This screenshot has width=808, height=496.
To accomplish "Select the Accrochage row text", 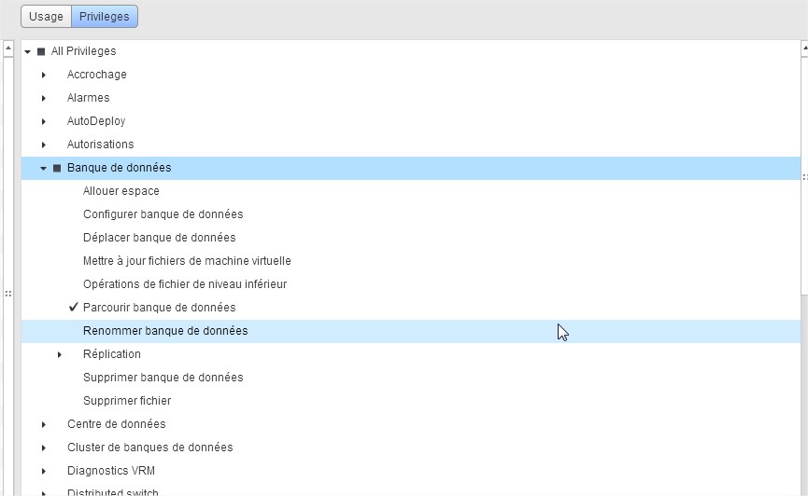I will pos(97,74).
